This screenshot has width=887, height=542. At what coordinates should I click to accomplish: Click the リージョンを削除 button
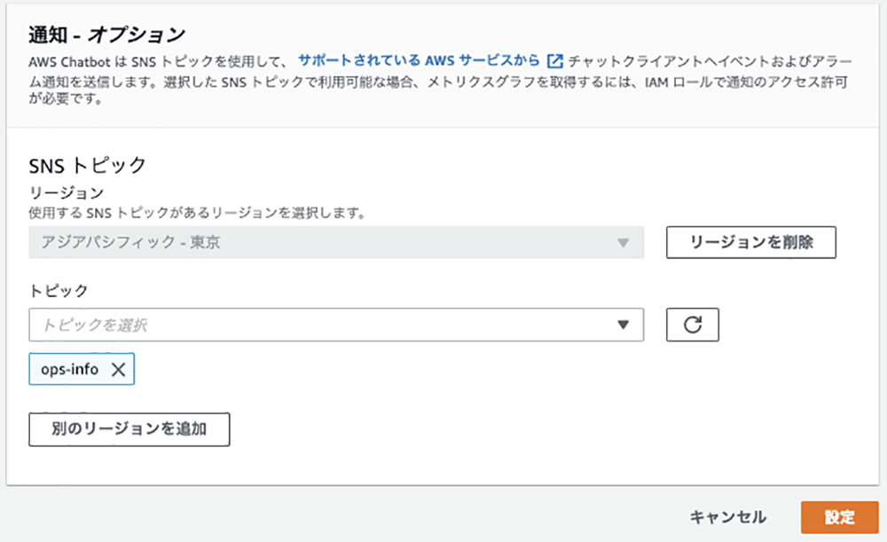[750, 243]
